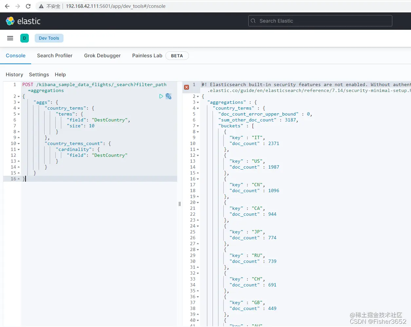The image size is (411, 327).
Task: Click the "cardinality" key in request
Action: [x=74, y=150]
